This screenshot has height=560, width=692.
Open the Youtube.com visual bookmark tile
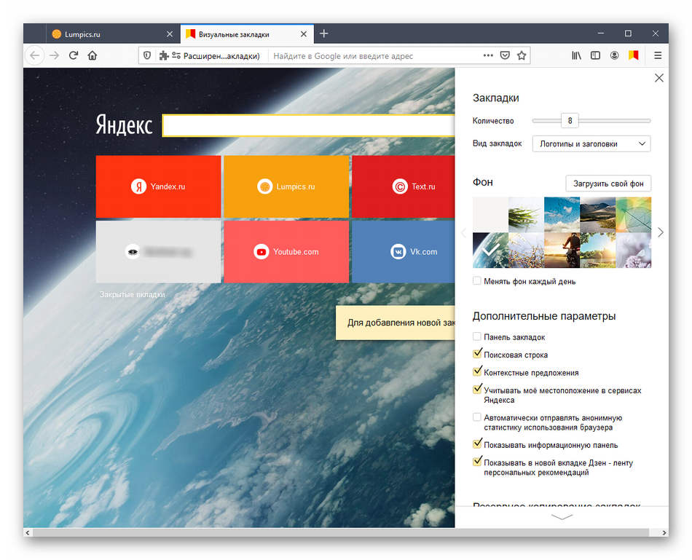(x=286, y=252)
